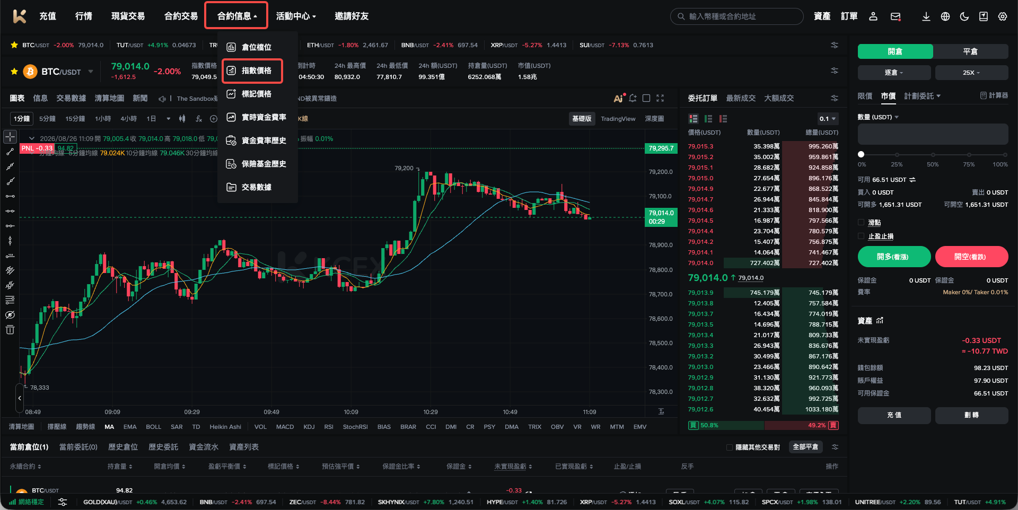The image size is (1018, 510).
Task: Open the calculator 計算器 tool
Action: (x=994, y=95)
